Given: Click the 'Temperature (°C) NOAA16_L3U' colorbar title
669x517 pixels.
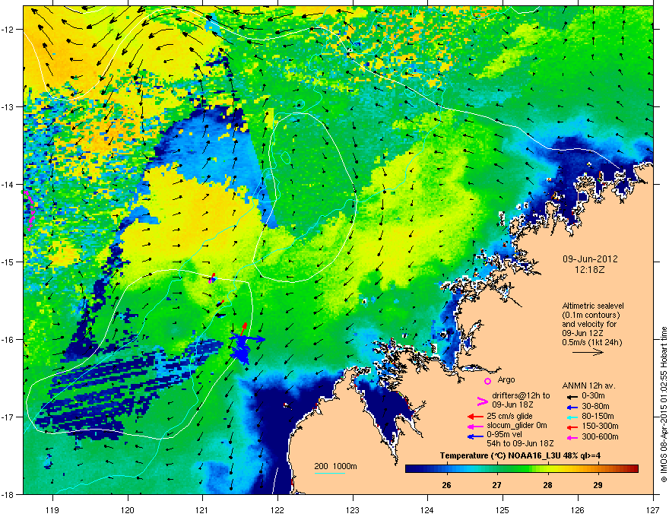Looking at the screenshot, I should (x=499, y=455).
